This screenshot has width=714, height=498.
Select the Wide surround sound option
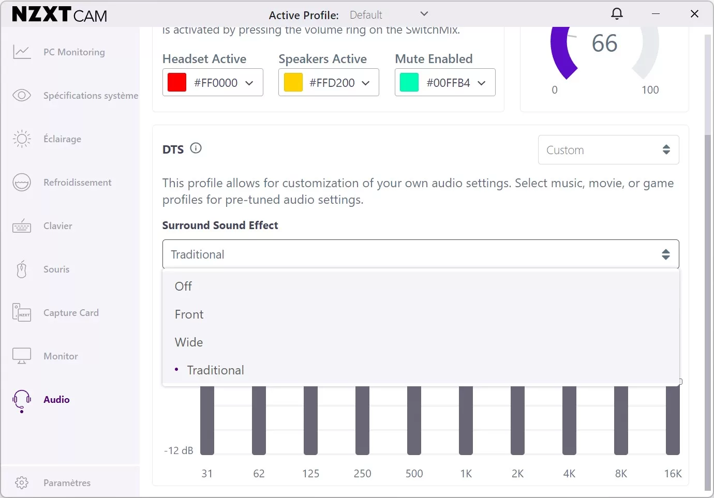(x=188, y=342)
